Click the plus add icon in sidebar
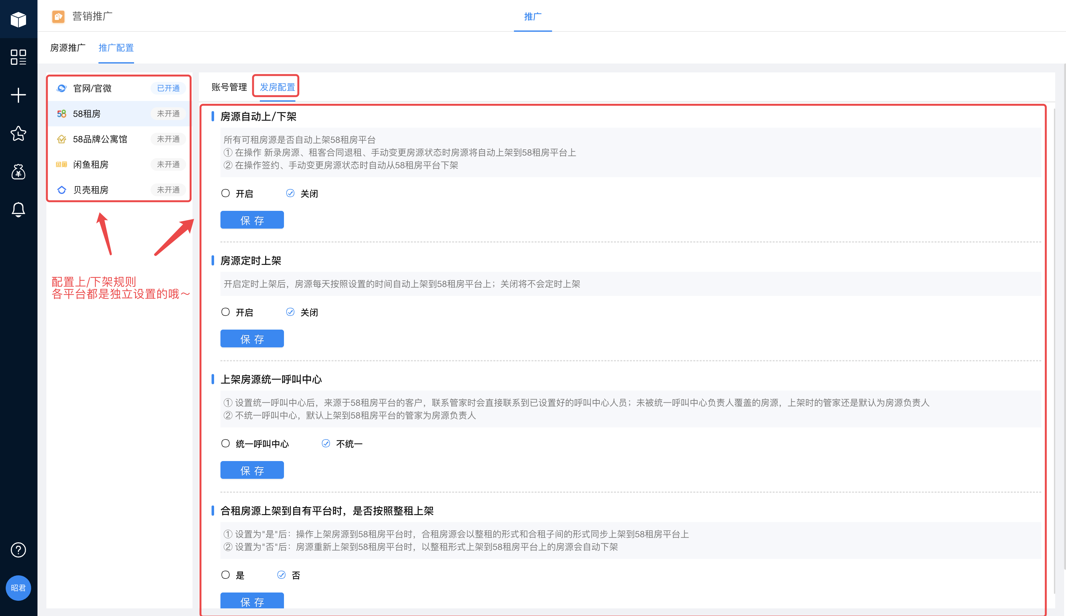Image resolution: width=1066 pixels, height=616 pixels. [x=18, y=95]
